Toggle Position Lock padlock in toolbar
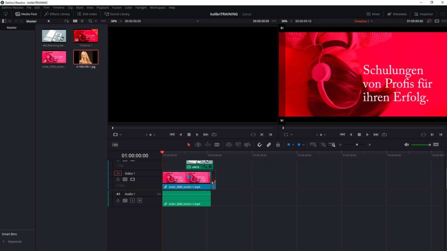Screen dimensions: 447x251 point(278,145)
